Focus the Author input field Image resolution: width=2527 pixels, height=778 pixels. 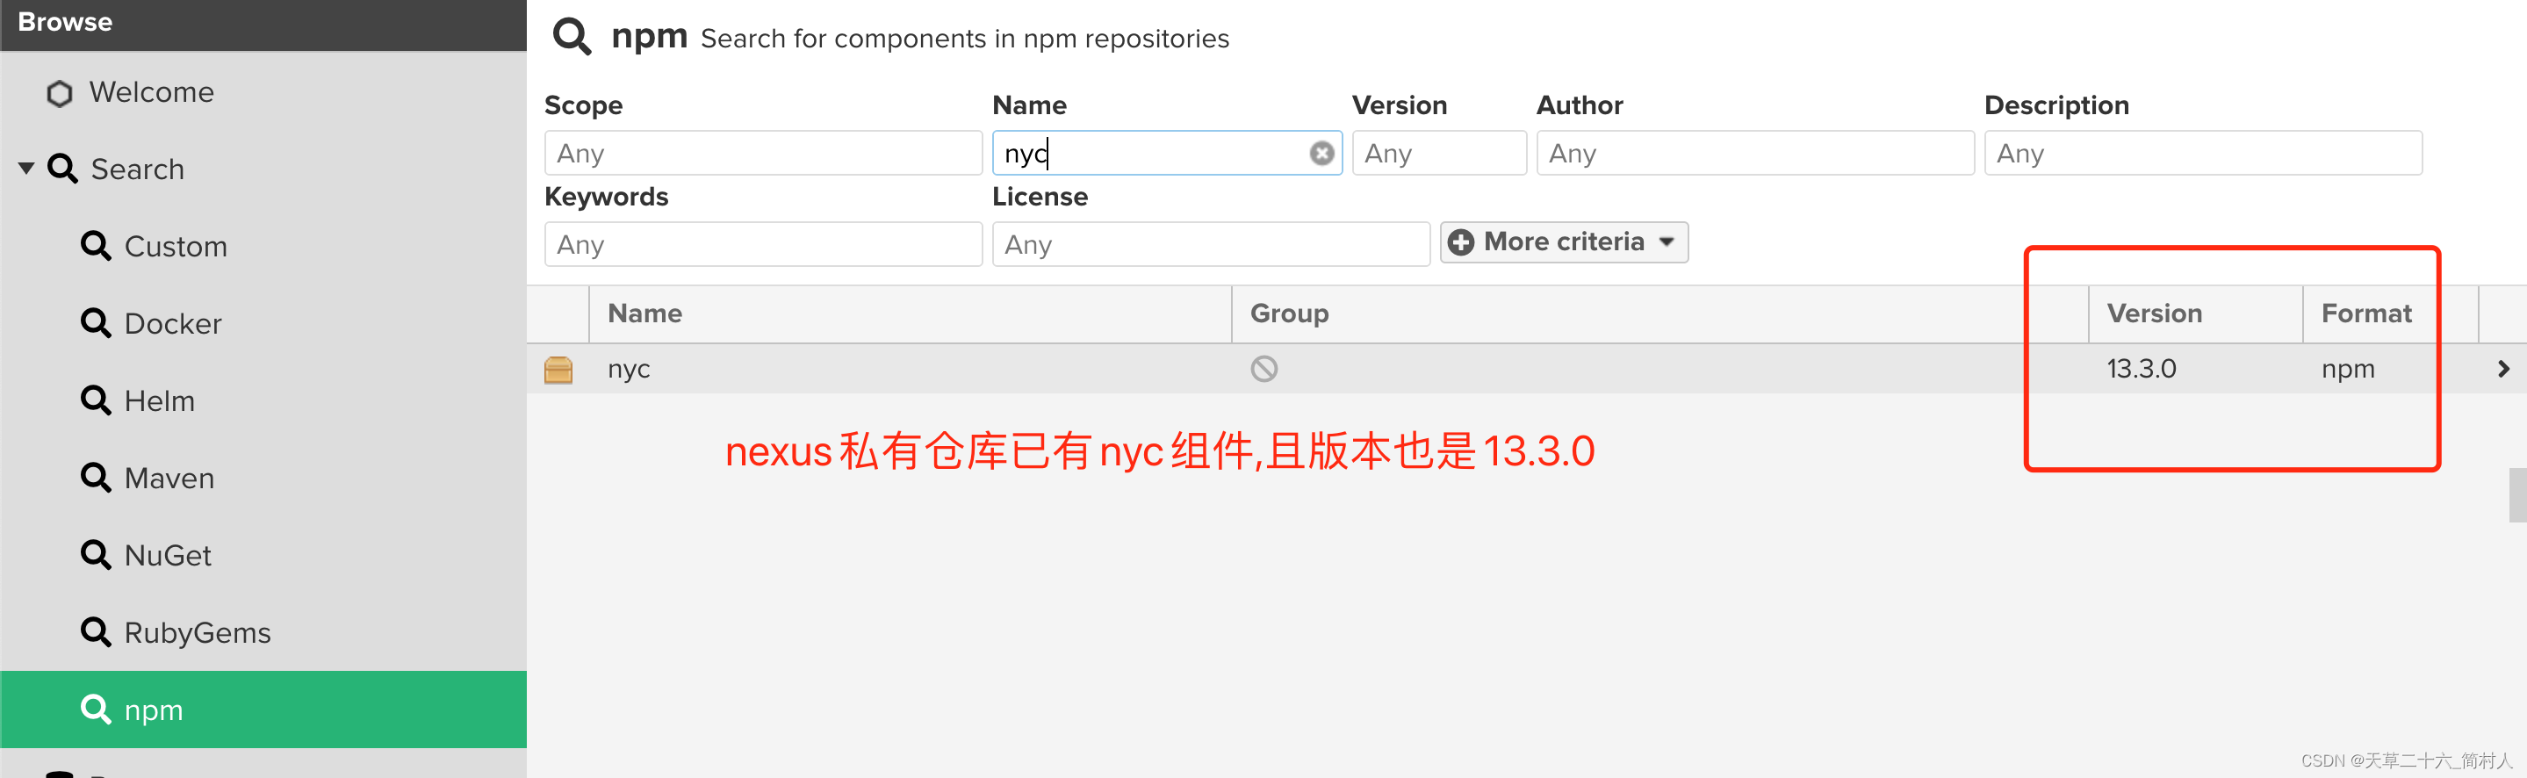tap(1755, 153)
